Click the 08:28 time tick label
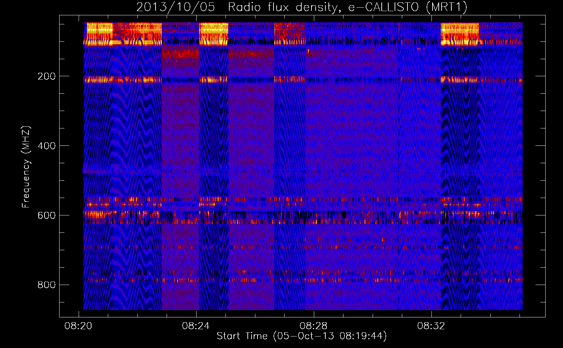Viewport: 563px width, 348px height. [314, 326]
